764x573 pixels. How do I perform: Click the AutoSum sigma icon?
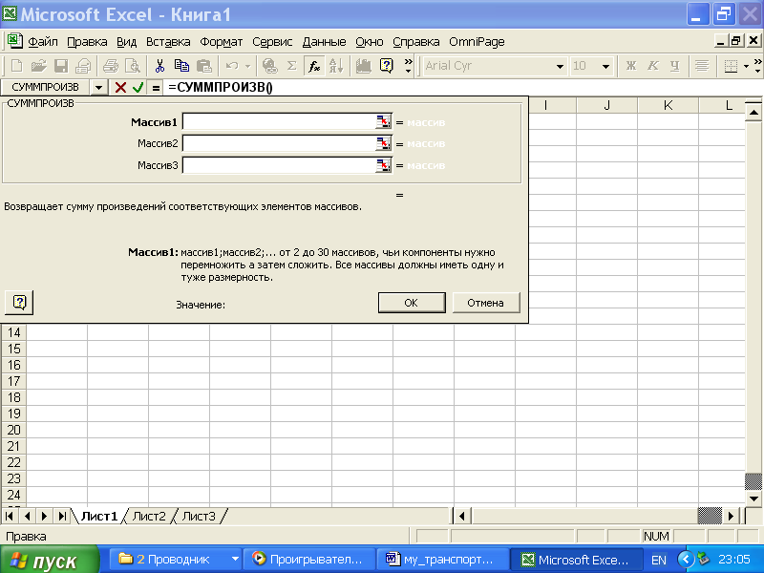click(291, 66)
